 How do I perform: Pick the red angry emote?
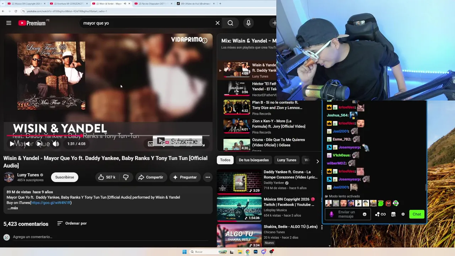[x=388, y=203]
